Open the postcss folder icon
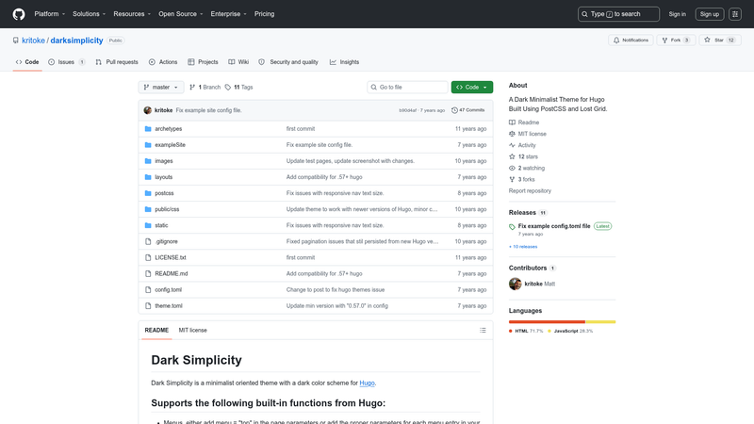Screen dimensions: 754x424 148,193
